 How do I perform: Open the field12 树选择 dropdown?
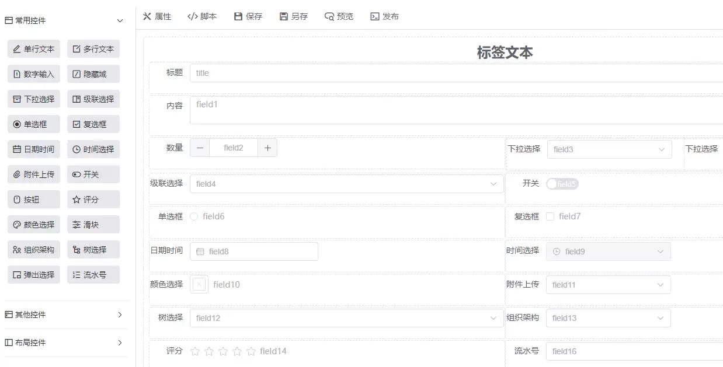(x=347, y=318)
